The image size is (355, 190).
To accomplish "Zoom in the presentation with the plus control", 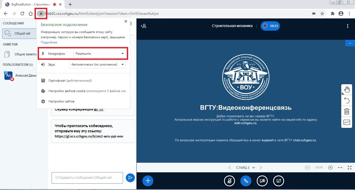I will tap(330, 167).
